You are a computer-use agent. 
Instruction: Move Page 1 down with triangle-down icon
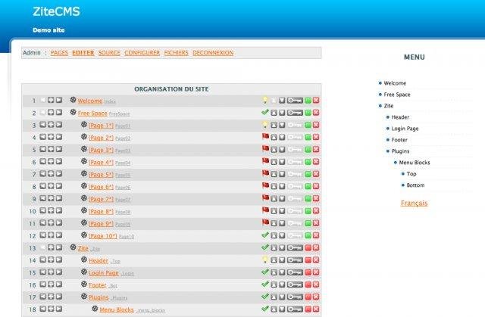282,125
